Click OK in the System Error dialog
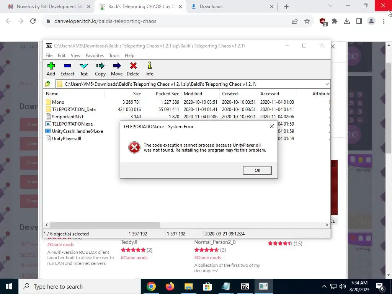Viewport: 392px width, 294px height. pos(257,170)
